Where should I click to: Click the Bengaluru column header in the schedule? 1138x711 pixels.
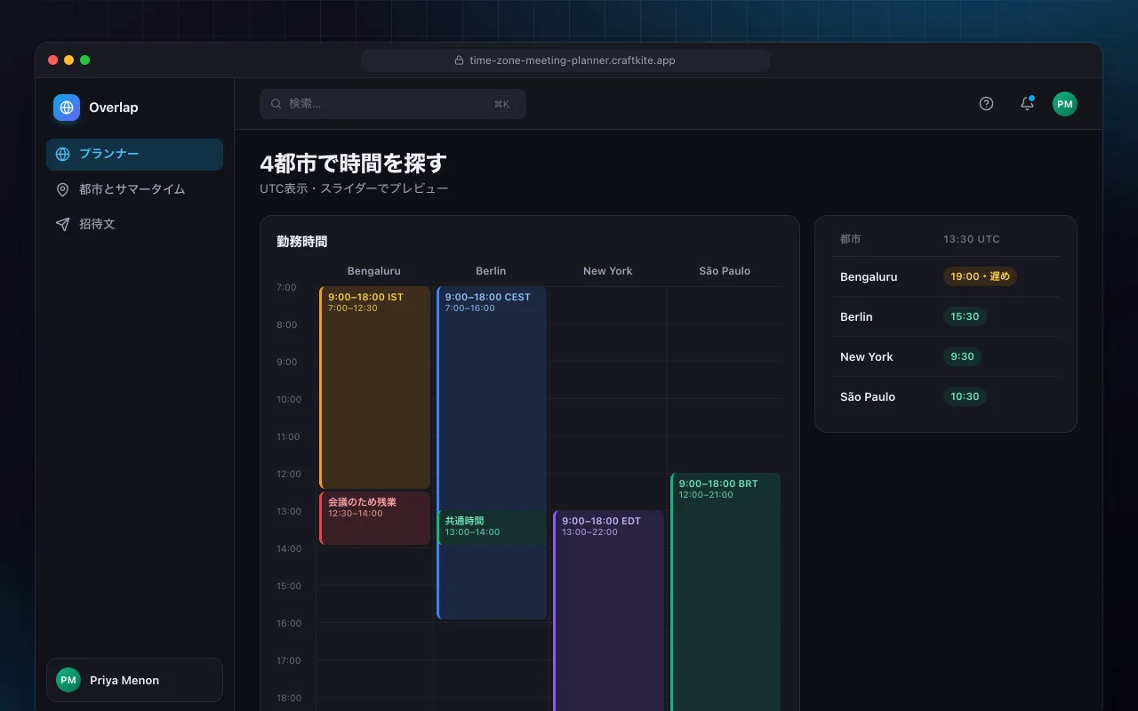pyautogui.click(x=374, y=271)
